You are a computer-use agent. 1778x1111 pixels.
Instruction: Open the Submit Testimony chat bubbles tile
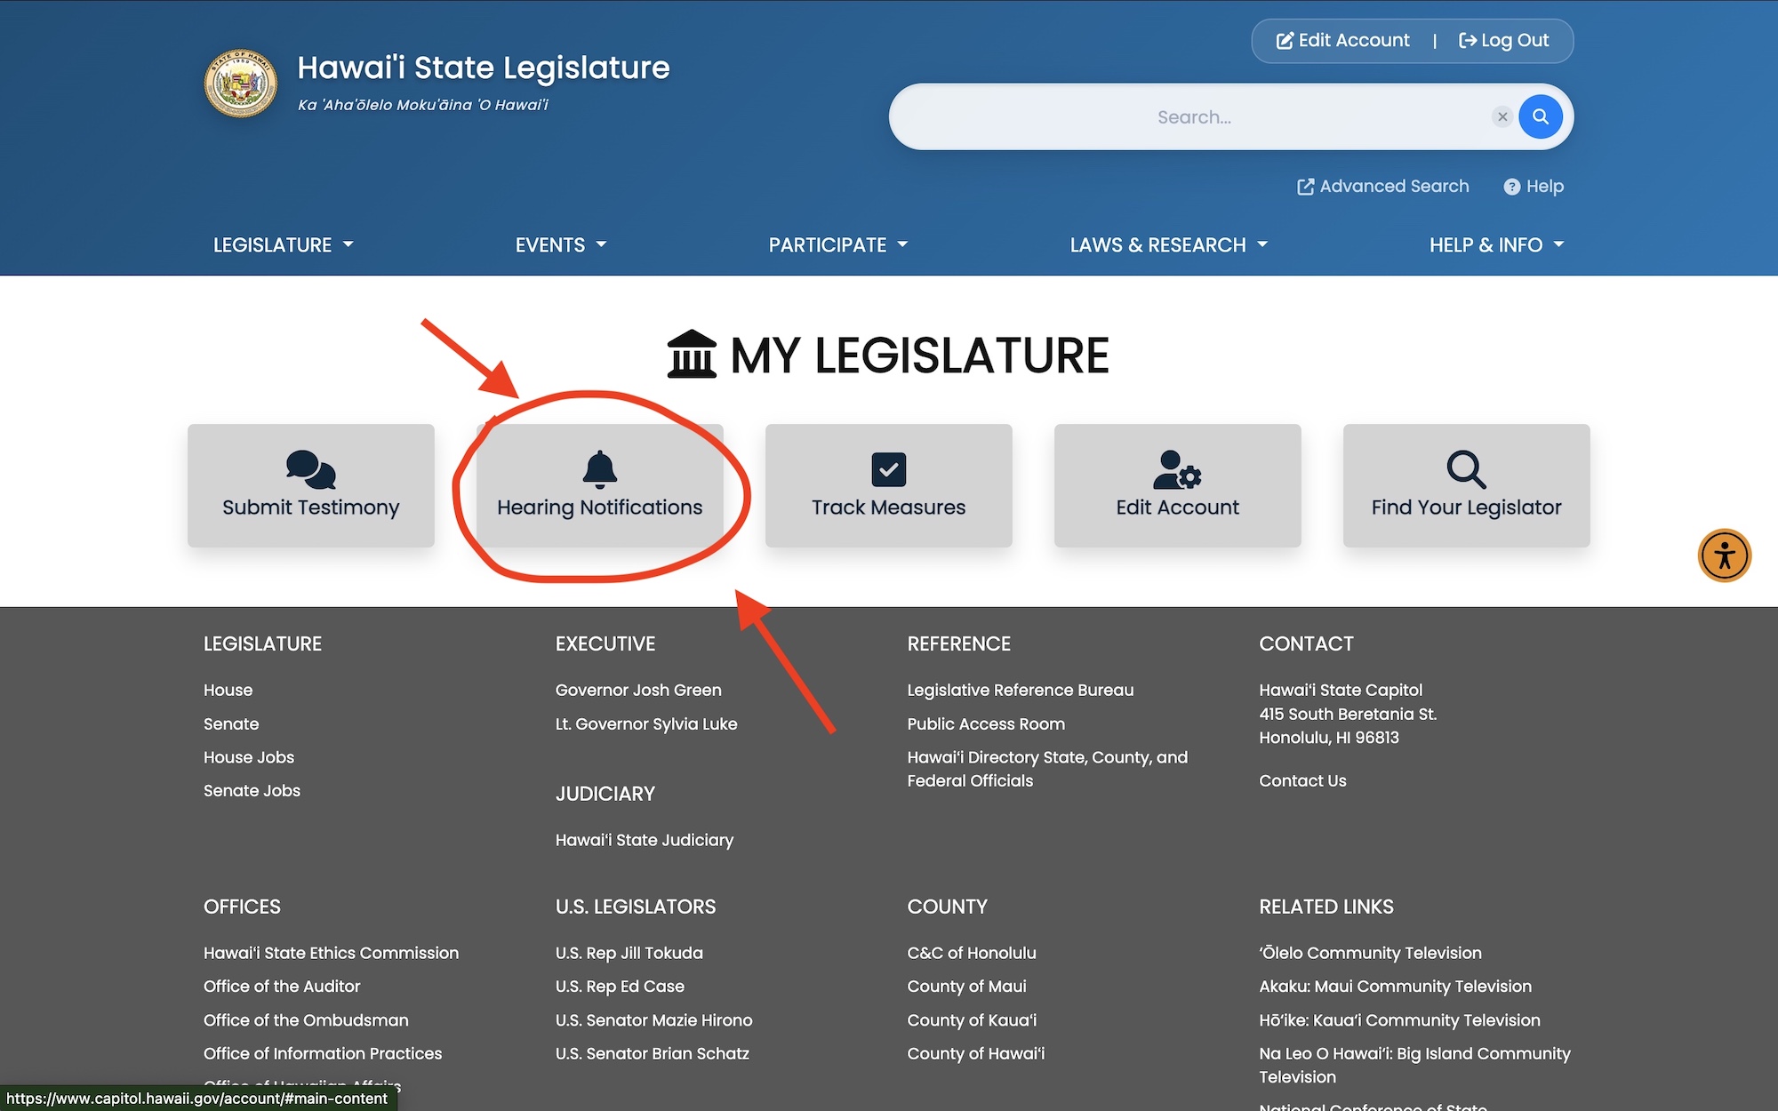[x=310, y=485]
